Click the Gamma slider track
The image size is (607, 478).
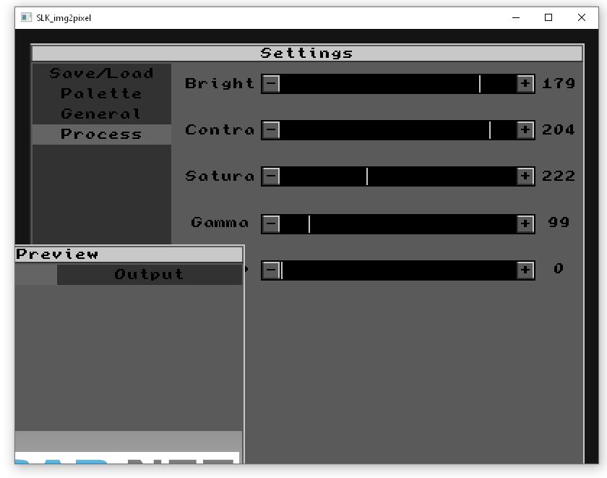click(x=398, y=223)
